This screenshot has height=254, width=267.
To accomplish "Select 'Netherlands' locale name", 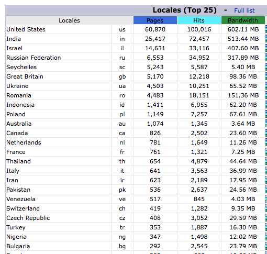I will tap(24, 142).
